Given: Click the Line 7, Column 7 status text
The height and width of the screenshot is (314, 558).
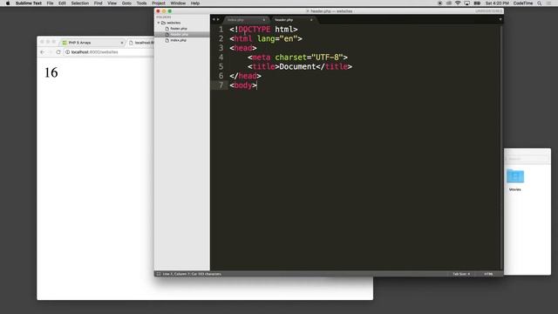Looking at the screenshot, I should 192,274.
